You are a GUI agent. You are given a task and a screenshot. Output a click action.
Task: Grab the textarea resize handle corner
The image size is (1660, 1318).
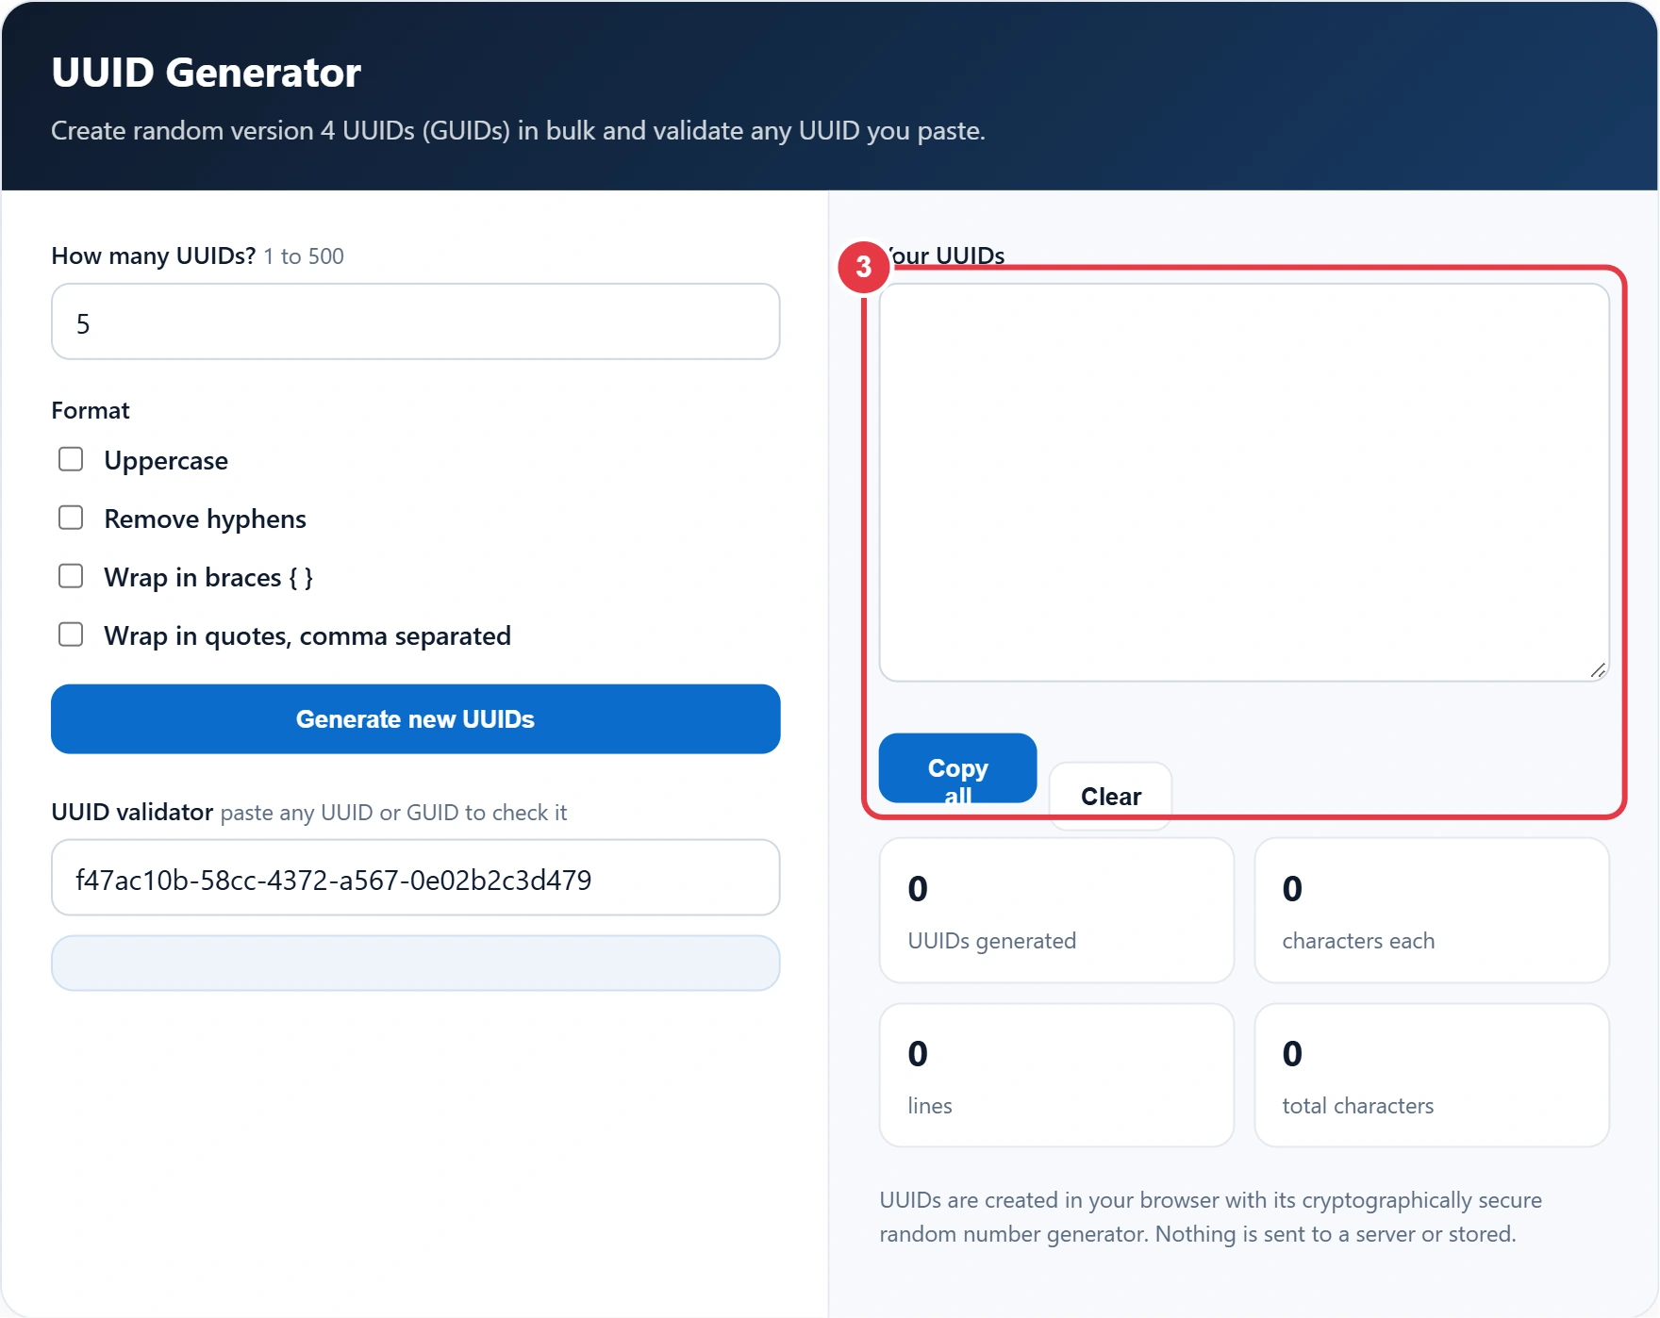point(1598,670)
